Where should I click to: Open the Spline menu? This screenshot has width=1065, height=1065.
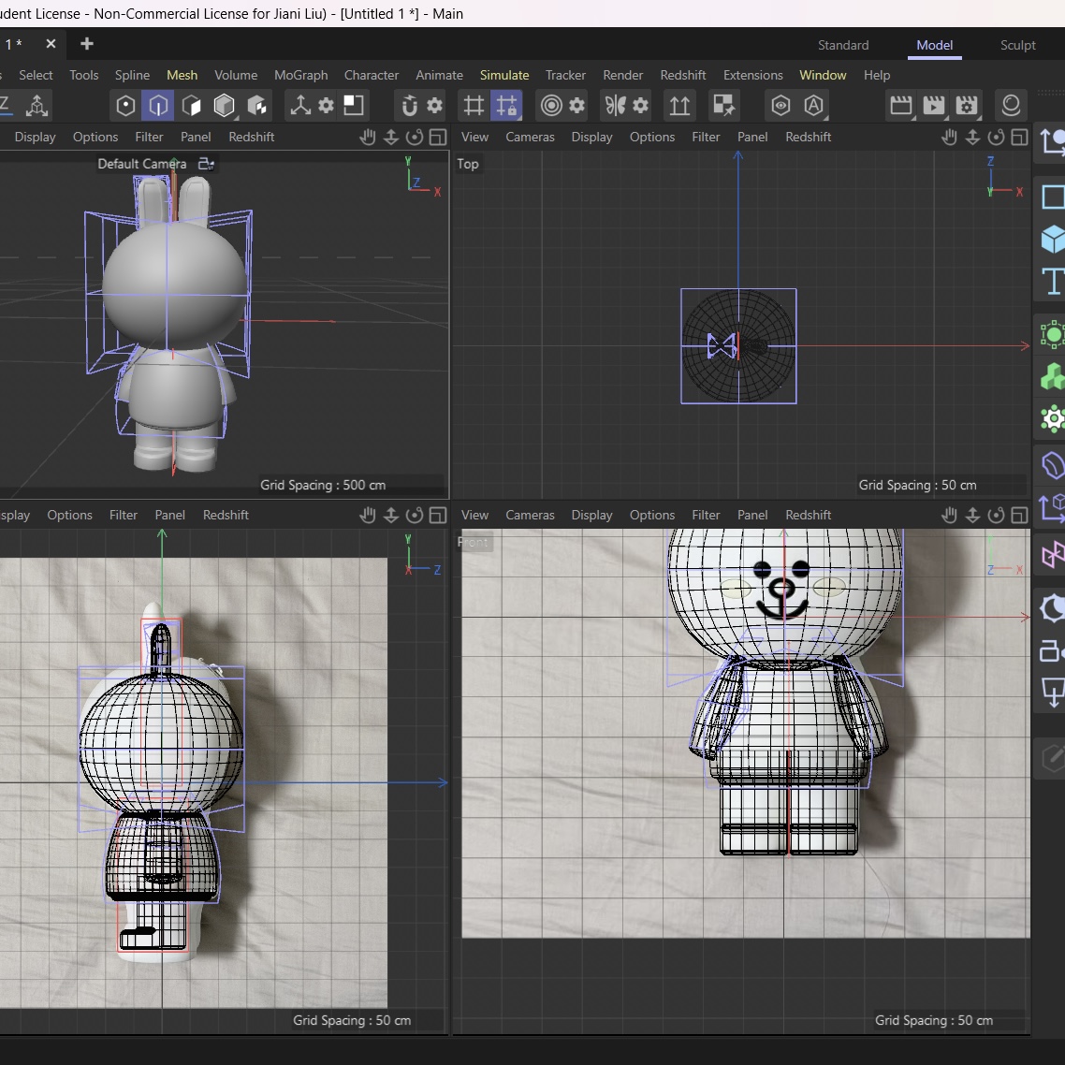[x=132, y=76]
